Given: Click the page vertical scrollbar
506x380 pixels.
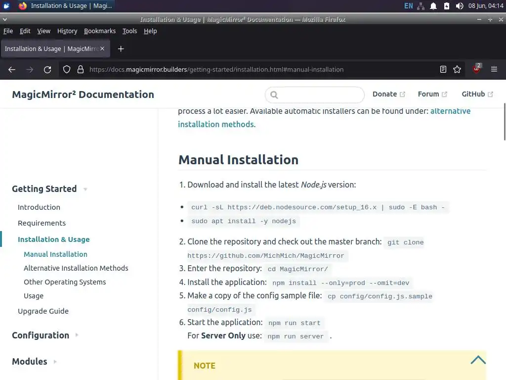Looking at the screenshot, I should click(x=504, y=121).
